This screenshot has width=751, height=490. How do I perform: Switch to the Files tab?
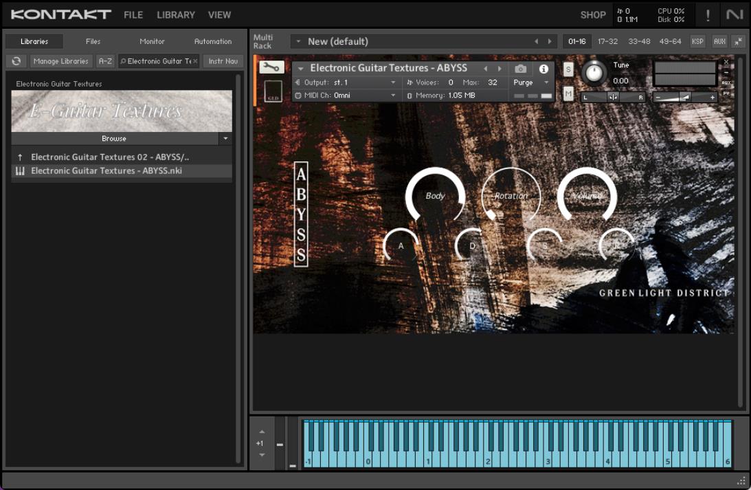click(x=93, y=41)
